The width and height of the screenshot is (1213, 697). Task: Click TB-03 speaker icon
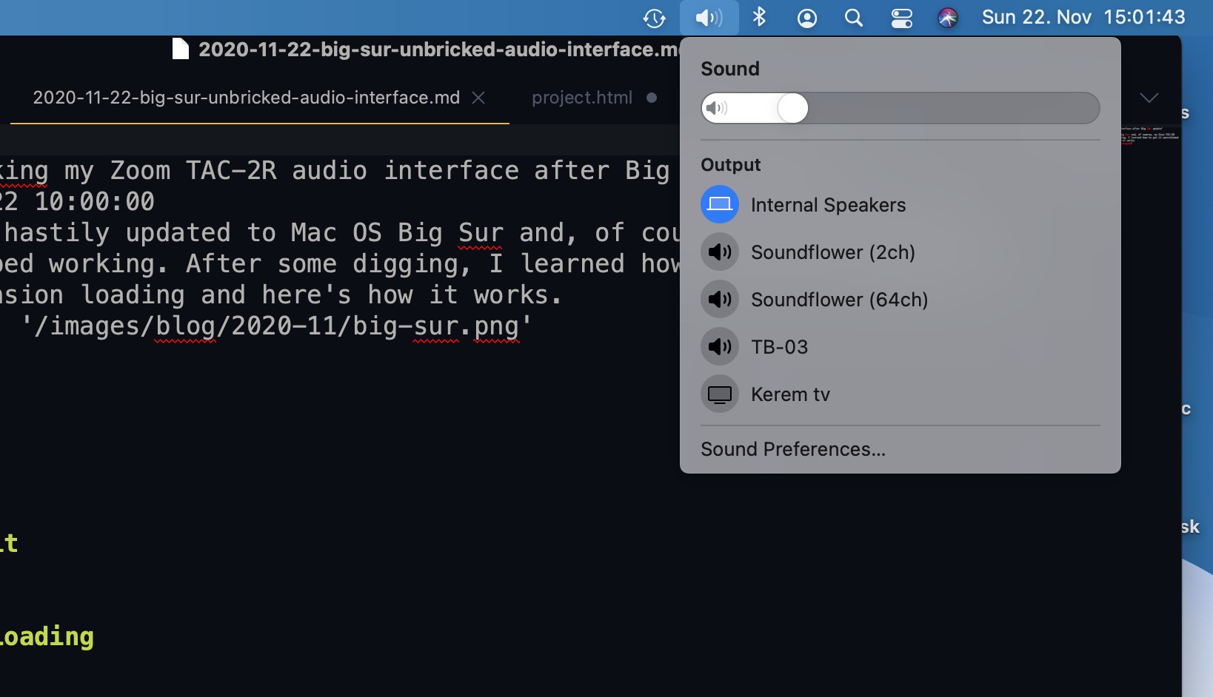pyautogui.click(x=720, y=346)
